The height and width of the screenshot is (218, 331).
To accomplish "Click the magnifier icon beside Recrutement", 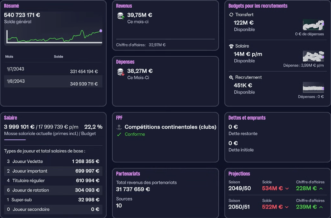I will (231, 77).
